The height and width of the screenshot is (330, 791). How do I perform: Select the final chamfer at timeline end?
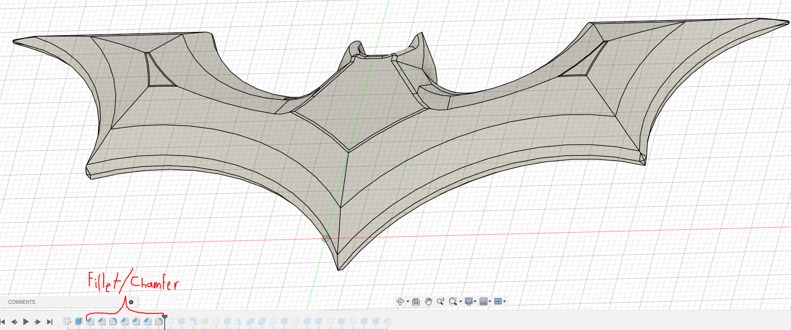click(387, 321)
